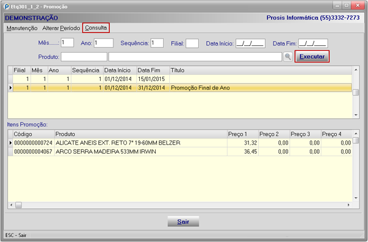368x242 pixels.
Task: Click the upper grid scrollbar thumb
Action: click(356, 93)
